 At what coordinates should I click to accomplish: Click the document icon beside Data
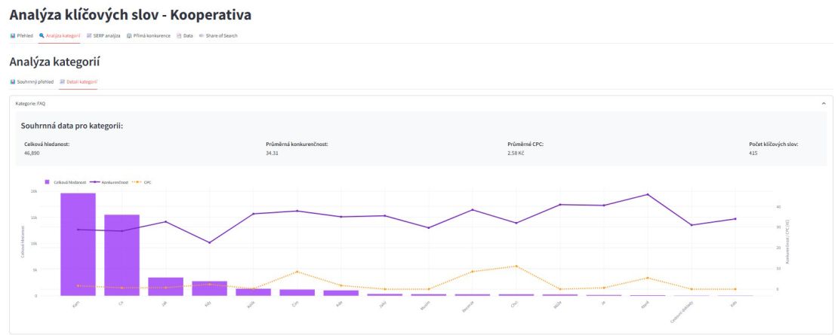pyautogui.click(x=180, y=35)
